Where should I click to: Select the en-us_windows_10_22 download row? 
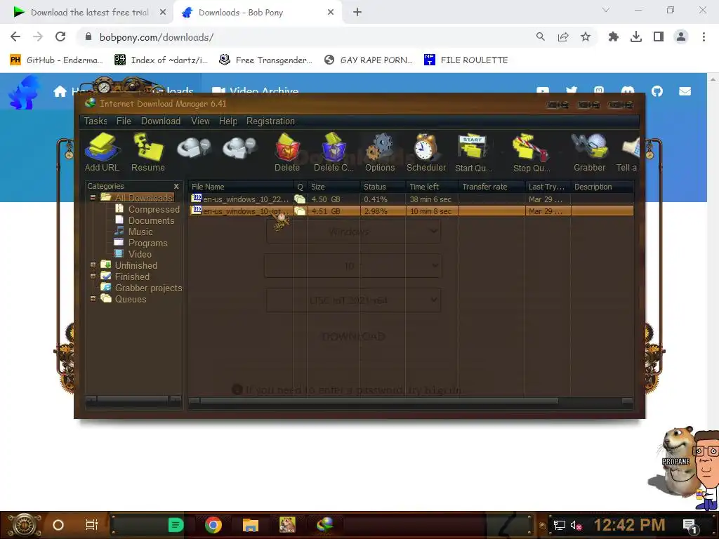(411, 199)
